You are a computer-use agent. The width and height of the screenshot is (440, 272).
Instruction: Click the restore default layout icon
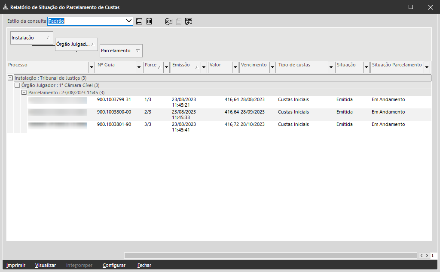(189, 21)
